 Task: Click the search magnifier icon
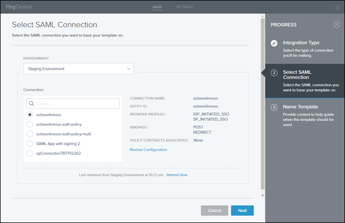coord(32,103)
